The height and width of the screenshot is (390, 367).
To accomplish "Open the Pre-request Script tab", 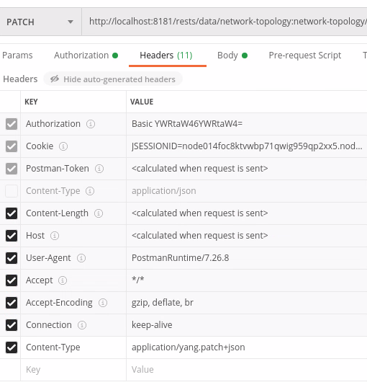I will 305,56.
